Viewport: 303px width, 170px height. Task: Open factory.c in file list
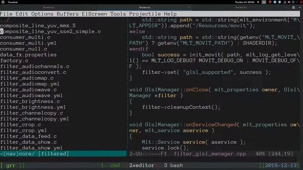(14, 60)
